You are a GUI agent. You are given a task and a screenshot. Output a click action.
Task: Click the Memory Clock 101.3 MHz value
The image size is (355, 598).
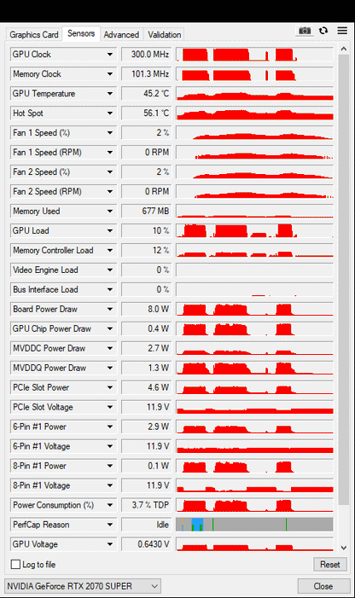[x=147, y=74]
